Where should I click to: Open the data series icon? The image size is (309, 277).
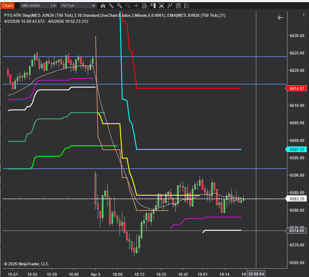162,6
